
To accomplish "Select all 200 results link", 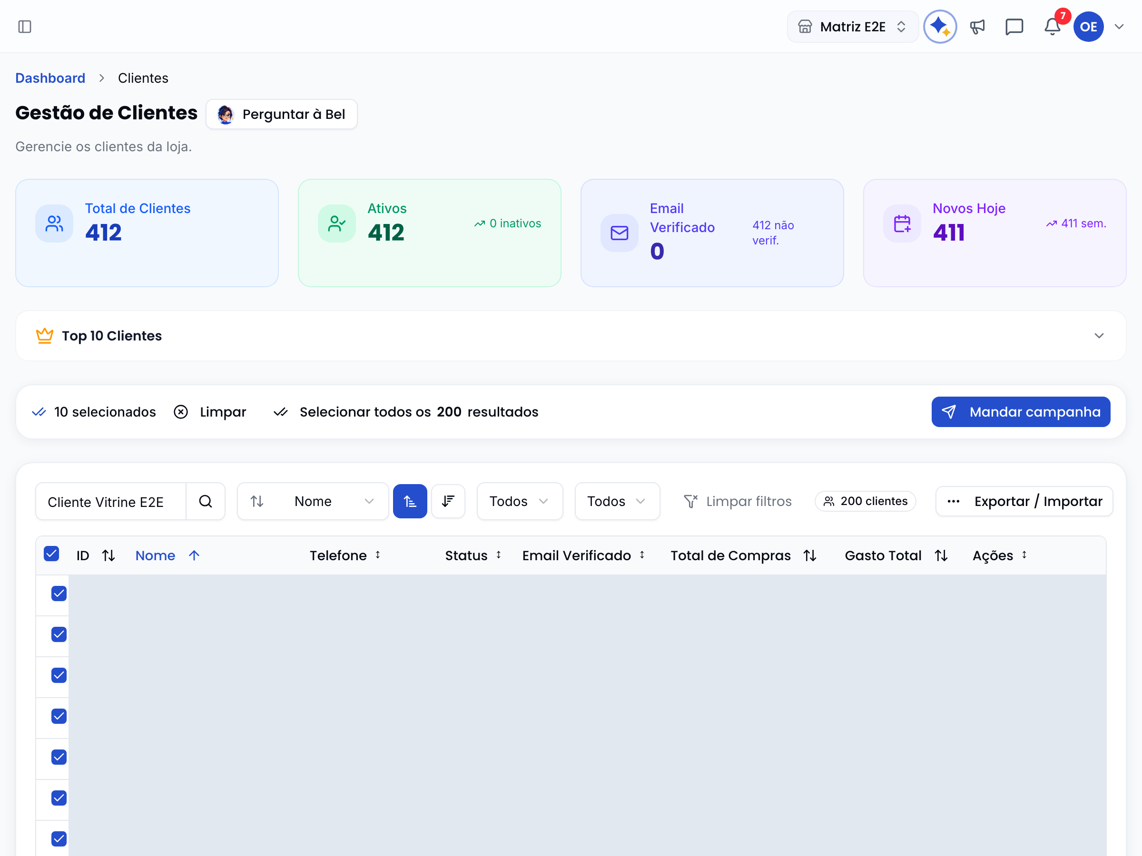I will click(406, 412).
